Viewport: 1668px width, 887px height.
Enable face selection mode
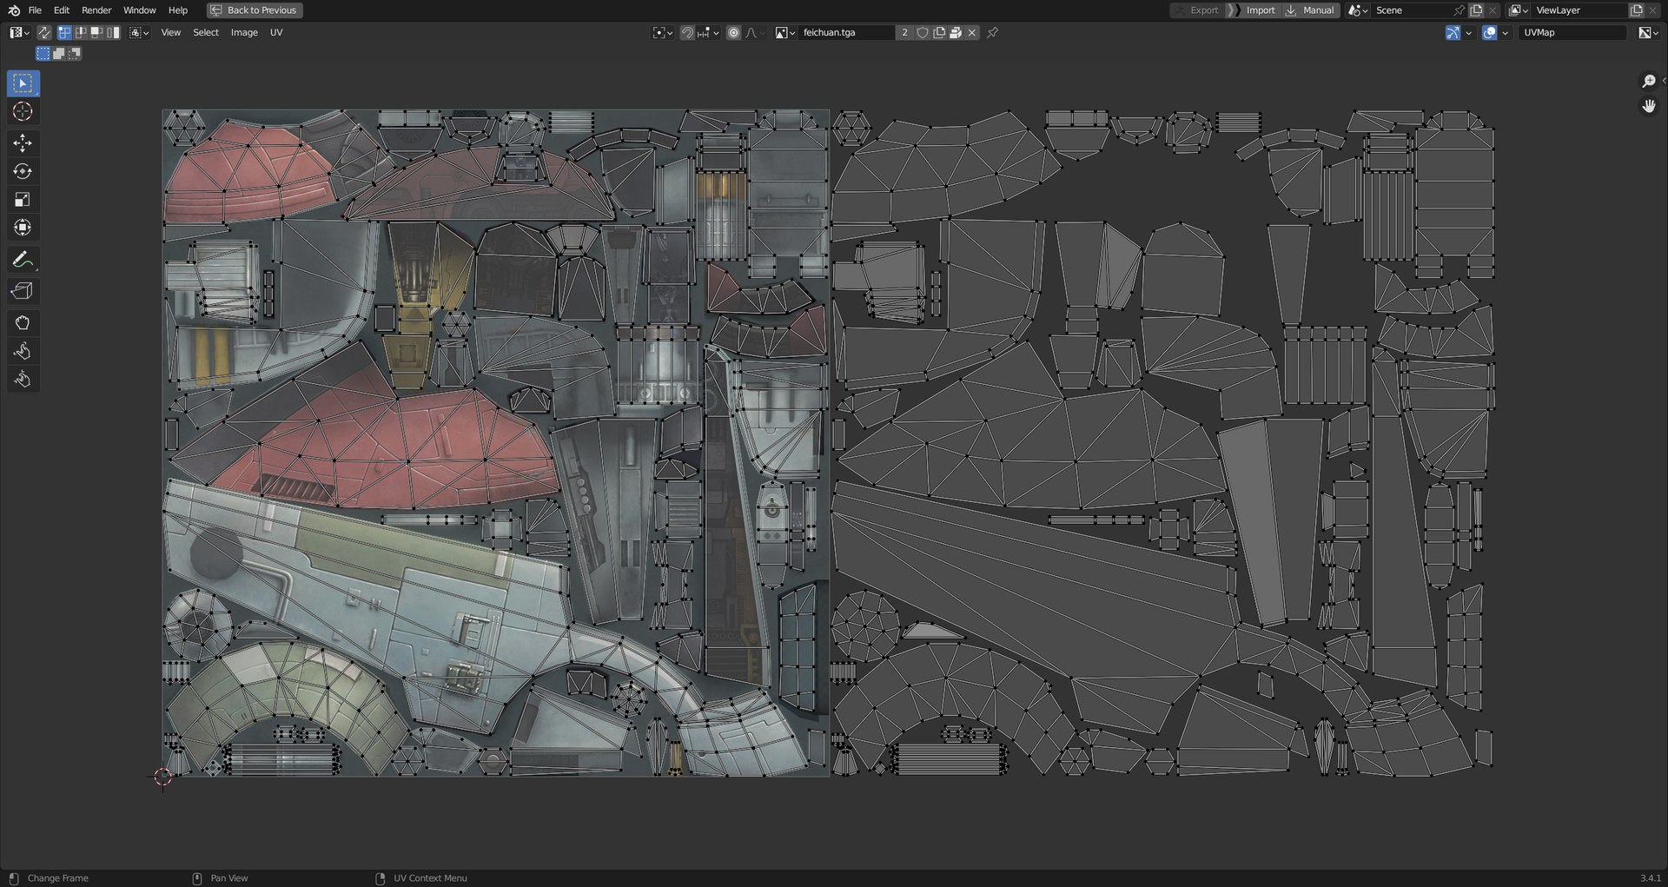tap(96, 32)
